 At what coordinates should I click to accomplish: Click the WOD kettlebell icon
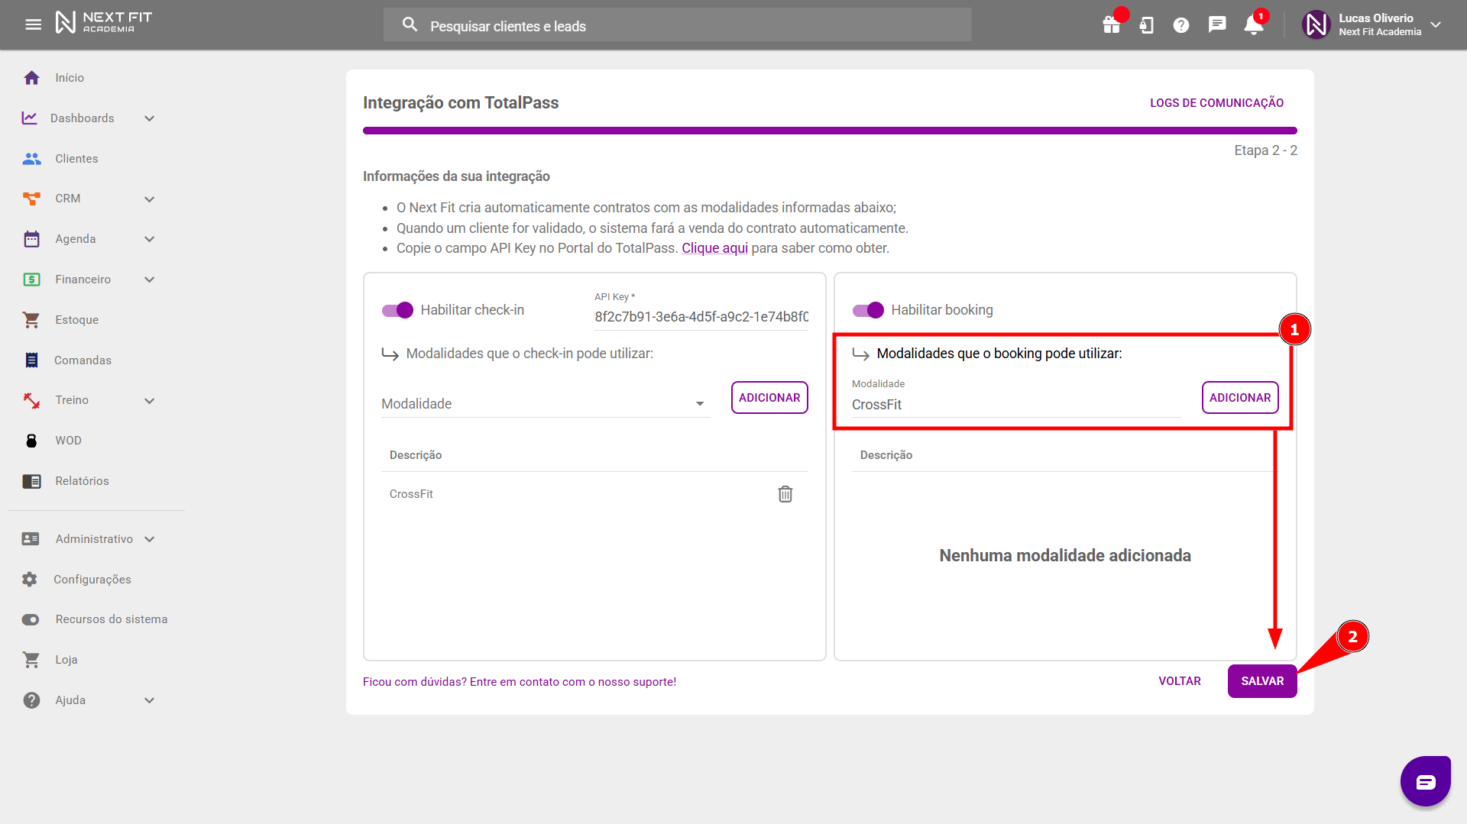(31, 441)
